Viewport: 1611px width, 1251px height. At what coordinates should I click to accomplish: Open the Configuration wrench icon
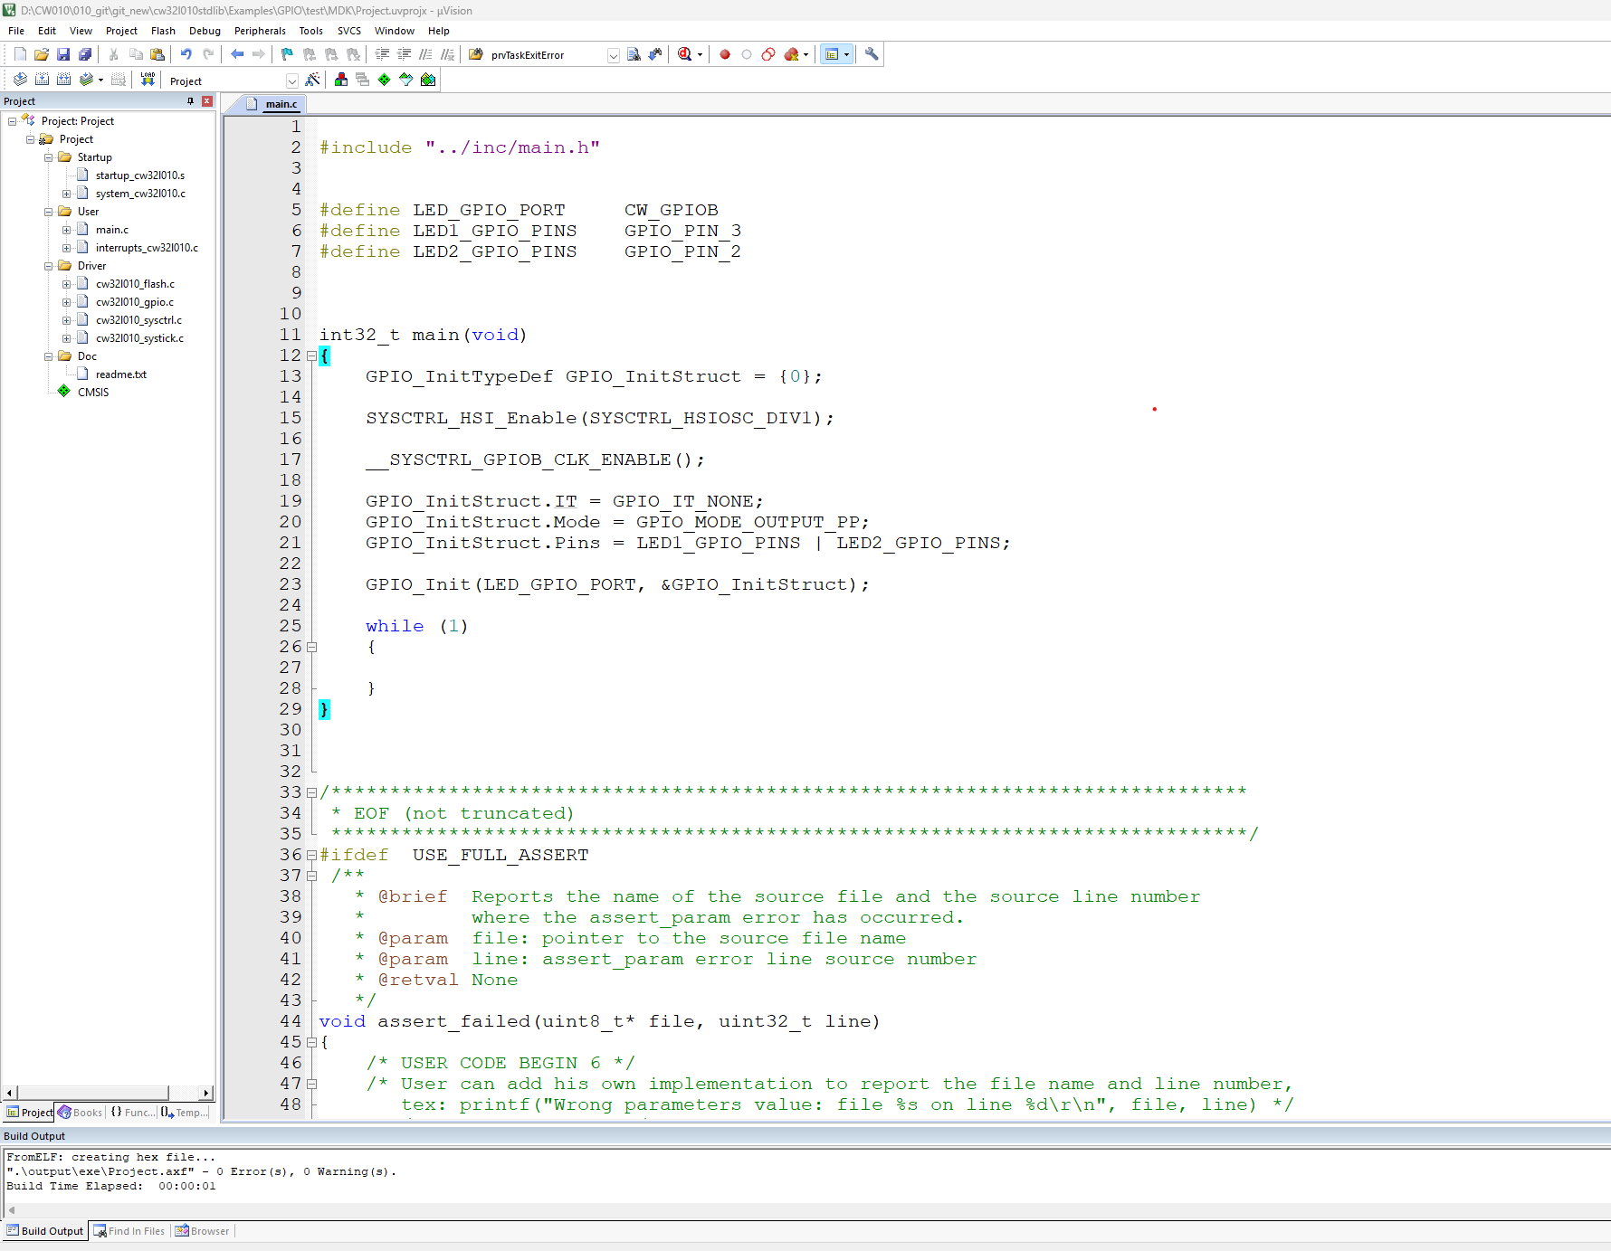click(x=872, y=54)
